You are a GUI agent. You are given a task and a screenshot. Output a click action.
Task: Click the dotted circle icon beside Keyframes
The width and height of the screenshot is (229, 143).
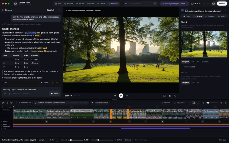coord(198,103)
